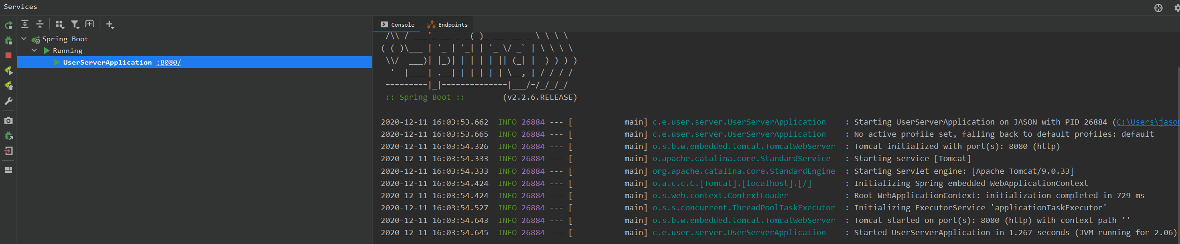Open the Add Service plus dropdown
Image resolution: width=1180 pixels, height=244 pixels.
(110, 24)
